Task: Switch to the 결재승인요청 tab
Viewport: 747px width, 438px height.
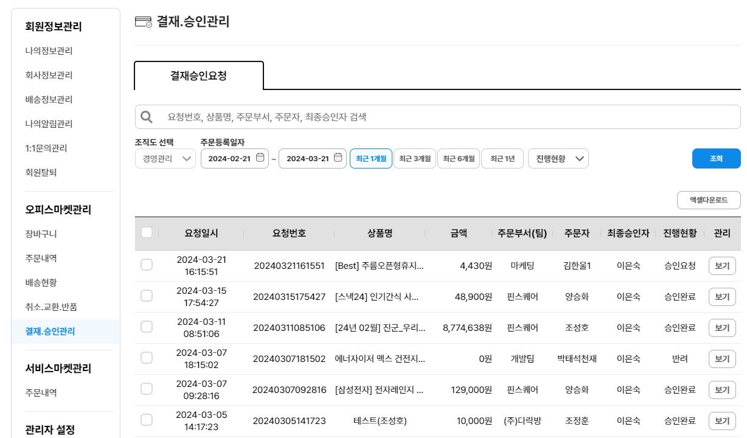Action: (198, 76)
